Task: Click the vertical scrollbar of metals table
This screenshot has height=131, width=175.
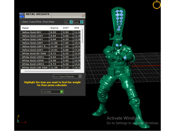Action: 82,36
